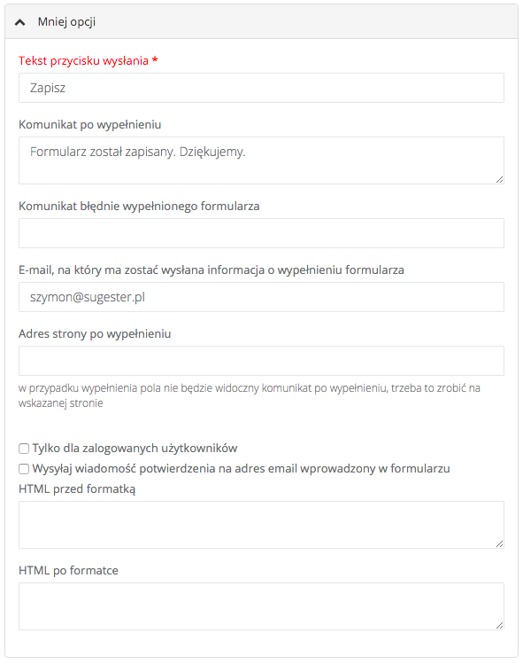Click the "Mniej opcji" header text

(x=66, y=21)
